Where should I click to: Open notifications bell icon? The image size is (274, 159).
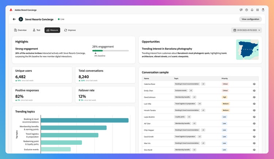[252, 10]
